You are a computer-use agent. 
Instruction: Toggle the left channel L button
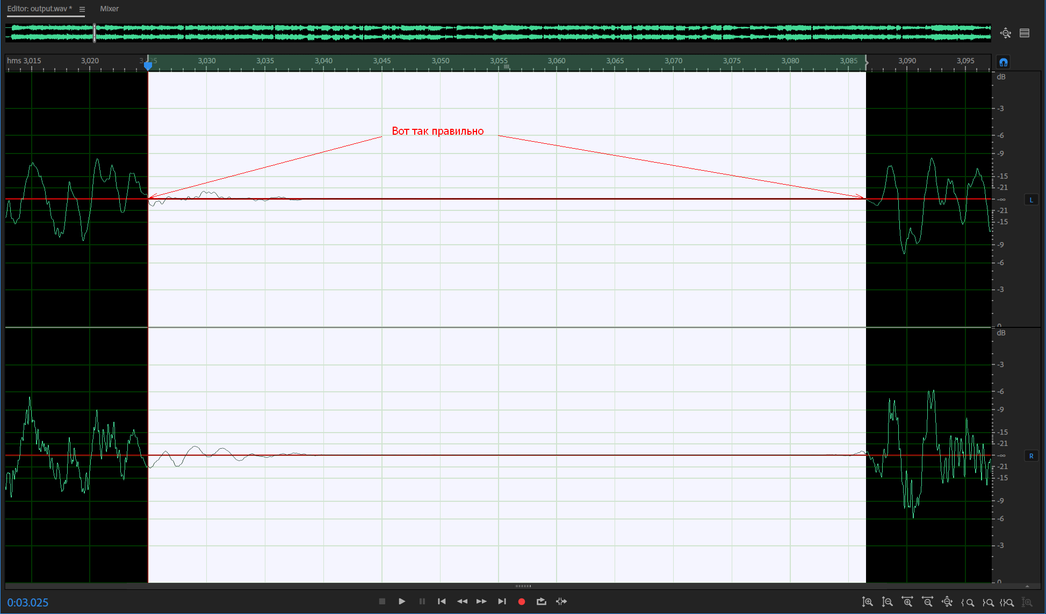pos(1031,200)
